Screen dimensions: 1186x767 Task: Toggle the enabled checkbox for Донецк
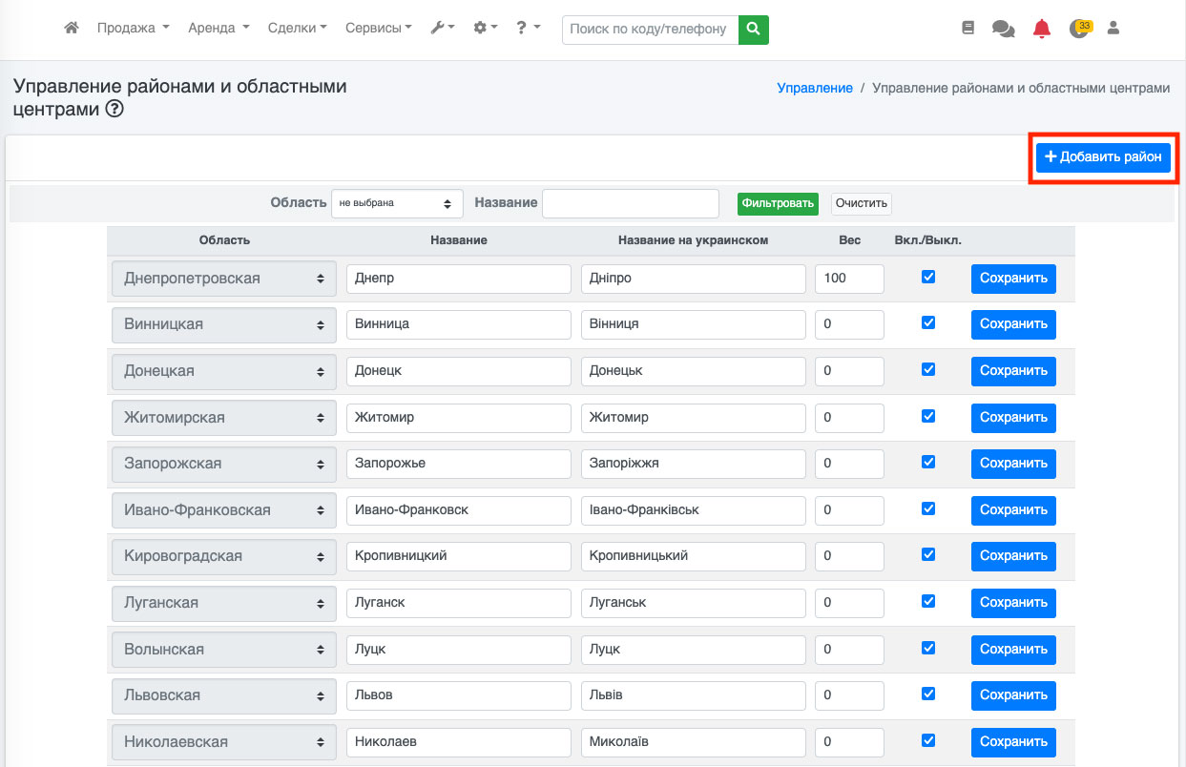tap(927, 369)
